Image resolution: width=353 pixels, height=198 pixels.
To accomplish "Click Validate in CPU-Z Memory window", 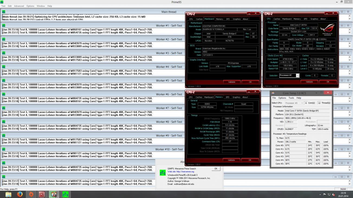I will pyautogui.click(x=231, y=160).
